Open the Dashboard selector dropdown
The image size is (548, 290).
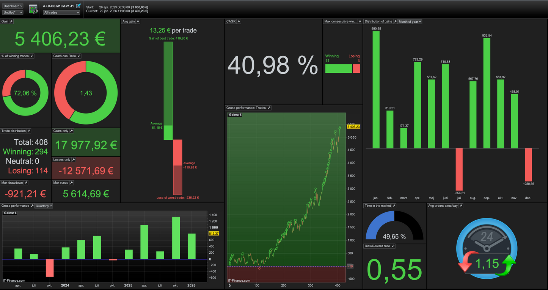pos(13,6)
